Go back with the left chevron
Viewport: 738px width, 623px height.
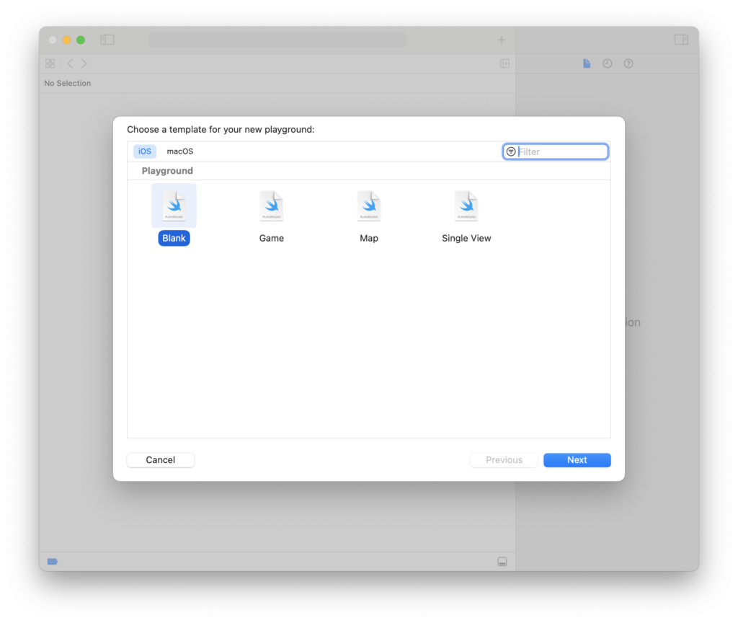70,63
